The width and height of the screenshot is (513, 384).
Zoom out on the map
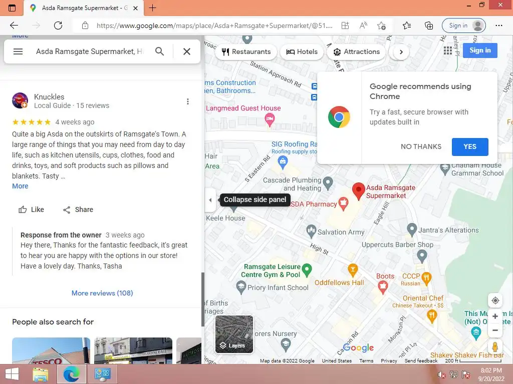[x=495, y=330]
